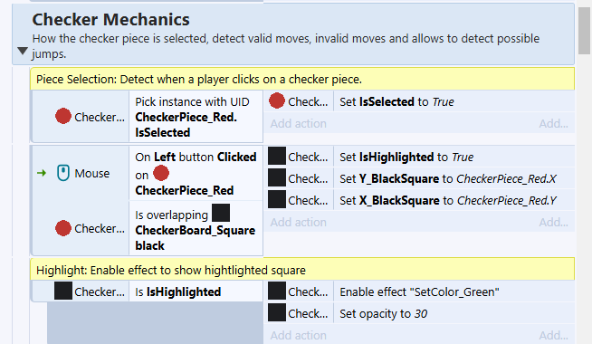The image size is (592, 344).
Task: Open the Add... menu in Mouse event
Action: click(553, 222)
